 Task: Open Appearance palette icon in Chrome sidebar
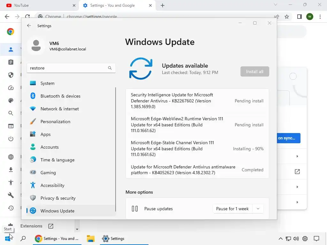pyautogui.click(x=11, y=100)
